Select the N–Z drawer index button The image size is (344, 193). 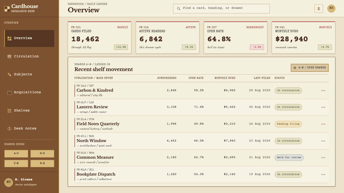(x=42, y=164)
